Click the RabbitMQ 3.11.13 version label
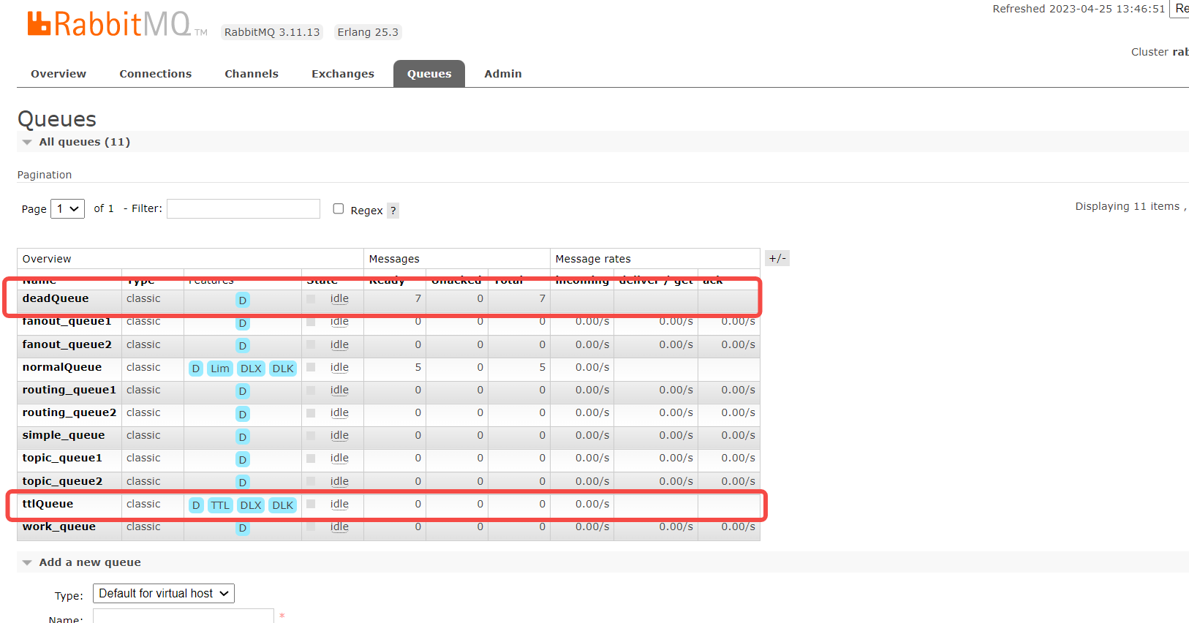Viewport: 1189px width, 623px height. pos(272,32)
